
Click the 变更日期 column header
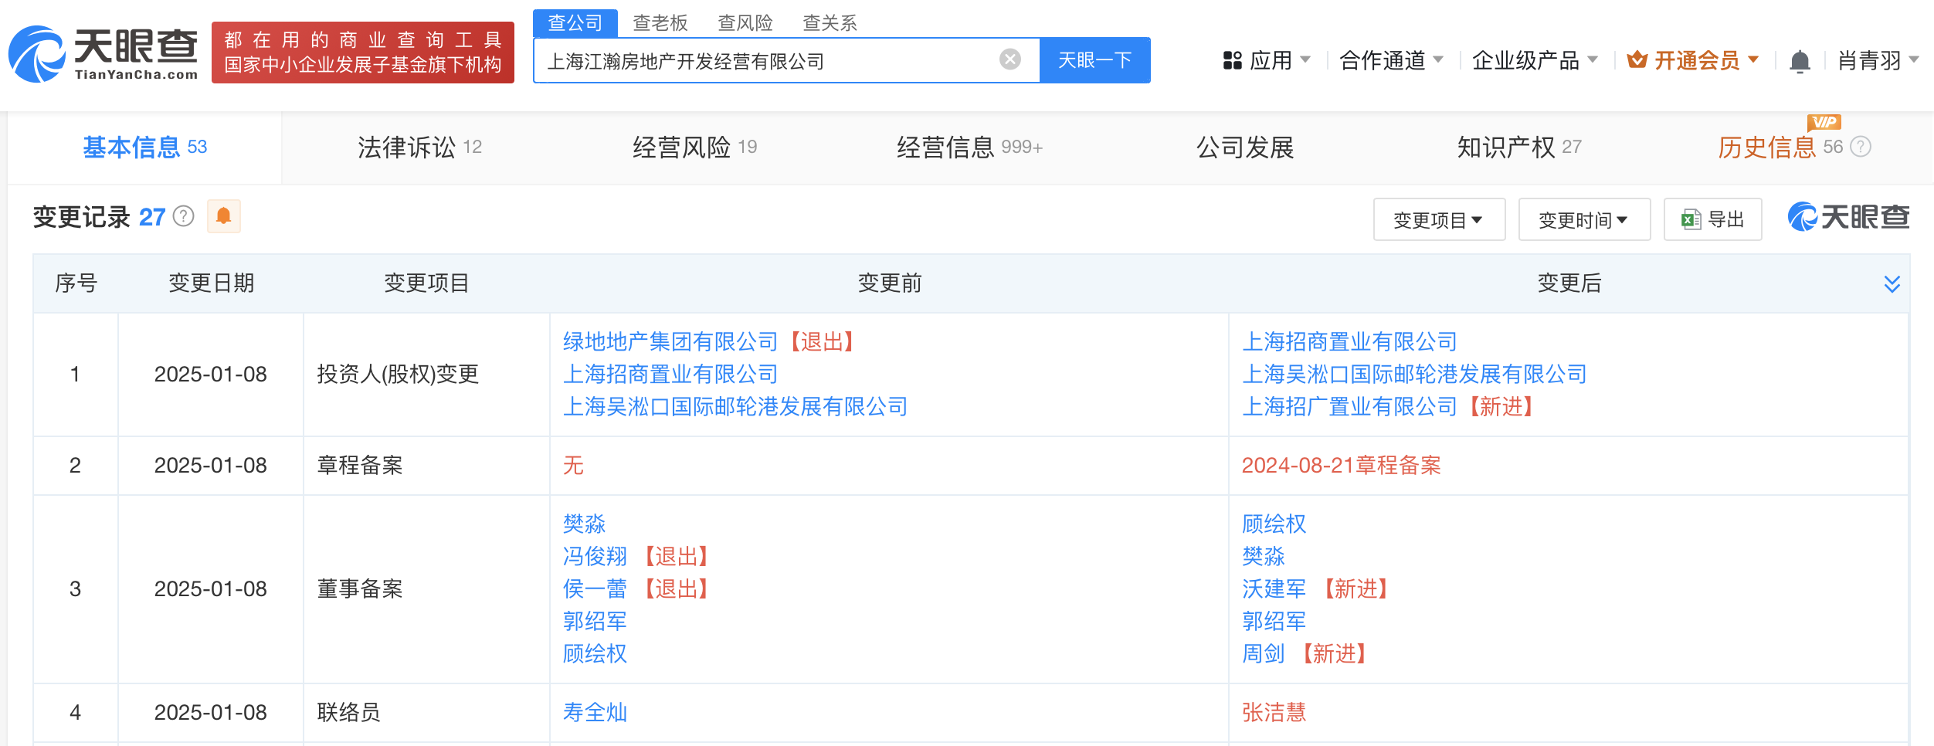(x=211, y=283)
